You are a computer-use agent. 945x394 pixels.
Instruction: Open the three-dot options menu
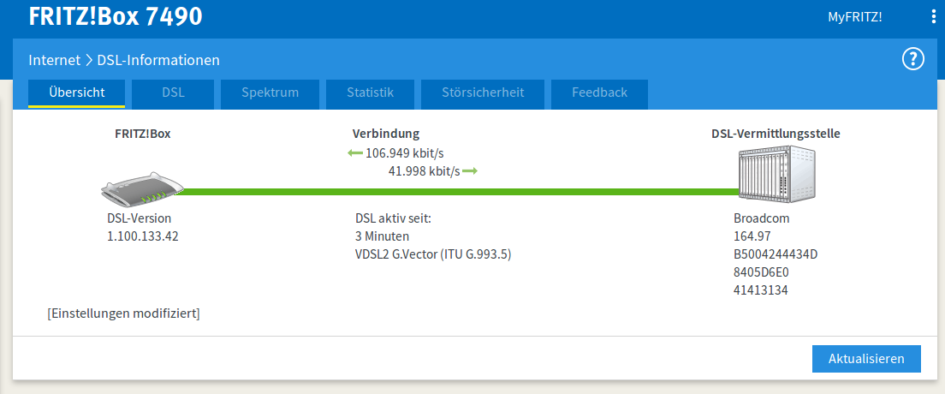[x=934, y=17]
